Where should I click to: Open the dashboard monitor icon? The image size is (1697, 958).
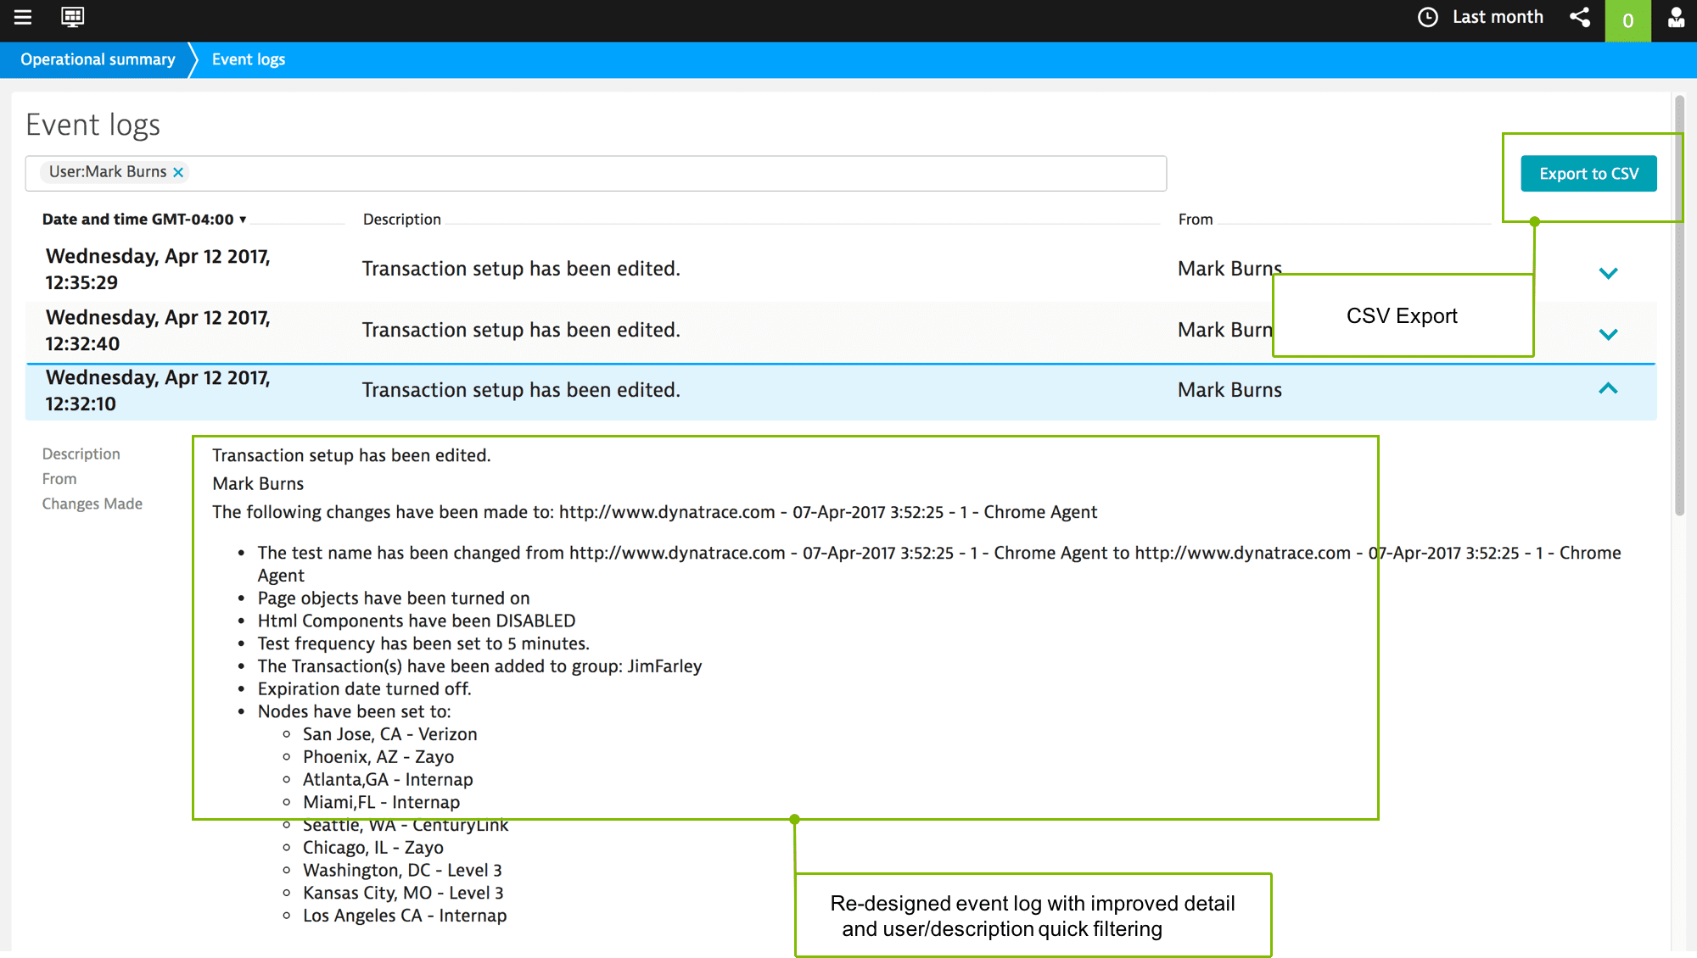coord(73,17)
